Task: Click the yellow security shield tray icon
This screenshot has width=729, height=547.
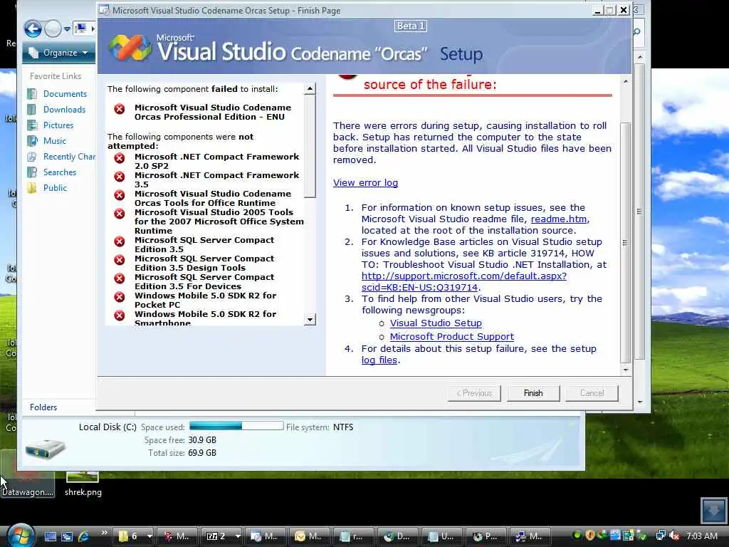Action: [590, 536]
